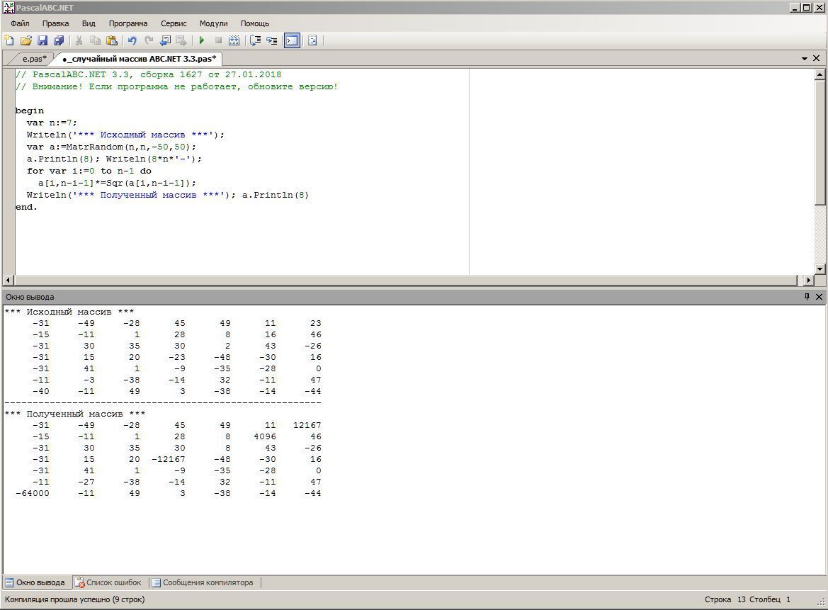Undo the last edit
This screenshot has width=828, height=610.
coord(132,41)
